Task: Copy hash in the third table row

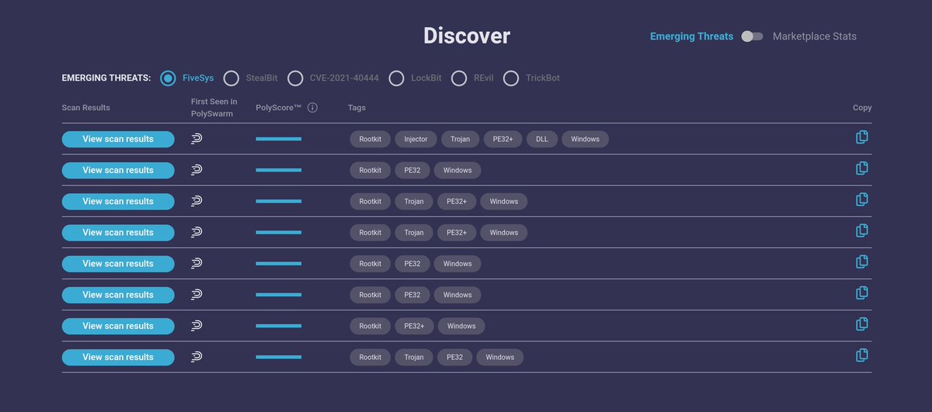Action: pyautogui.click(x=861, y=199)
